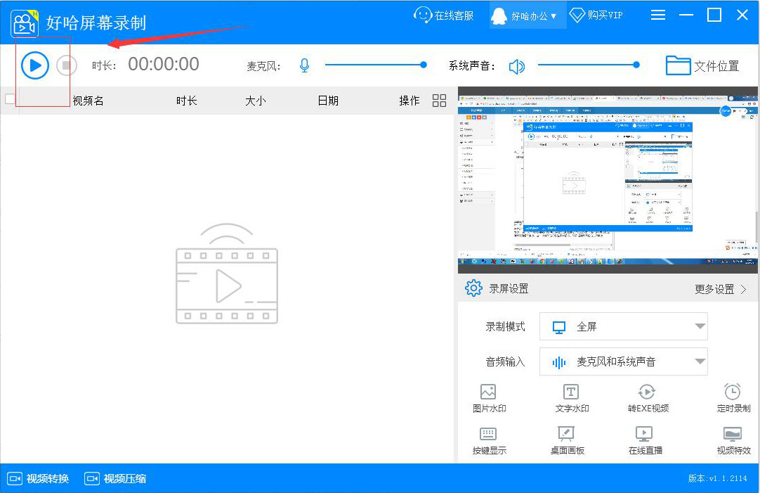Click the 时长 column header
This screenshot has height=493, width=760.
tap(187, 101)
